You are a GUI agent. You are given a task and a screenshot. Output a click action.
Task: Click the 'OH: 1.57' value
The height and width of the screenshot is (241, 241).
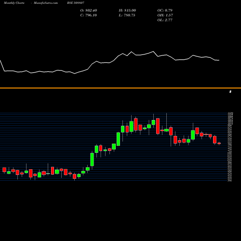pos(165,15)
